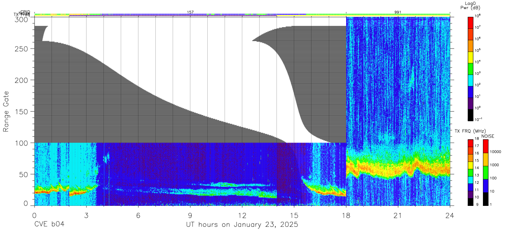Click the 'UT hours on January 23, 2025' axis title
This screenshot has height=233, width=506.
click(x=242, y=225)
